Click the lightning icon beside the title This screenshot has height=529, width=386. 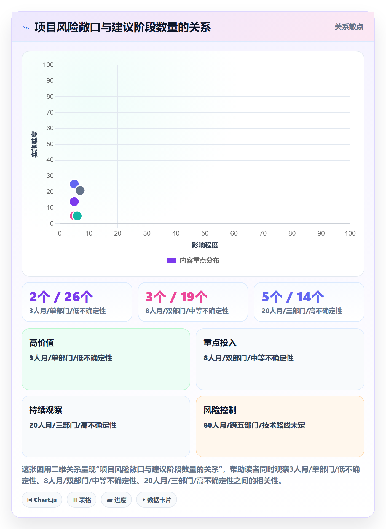(x=26, y=28)
